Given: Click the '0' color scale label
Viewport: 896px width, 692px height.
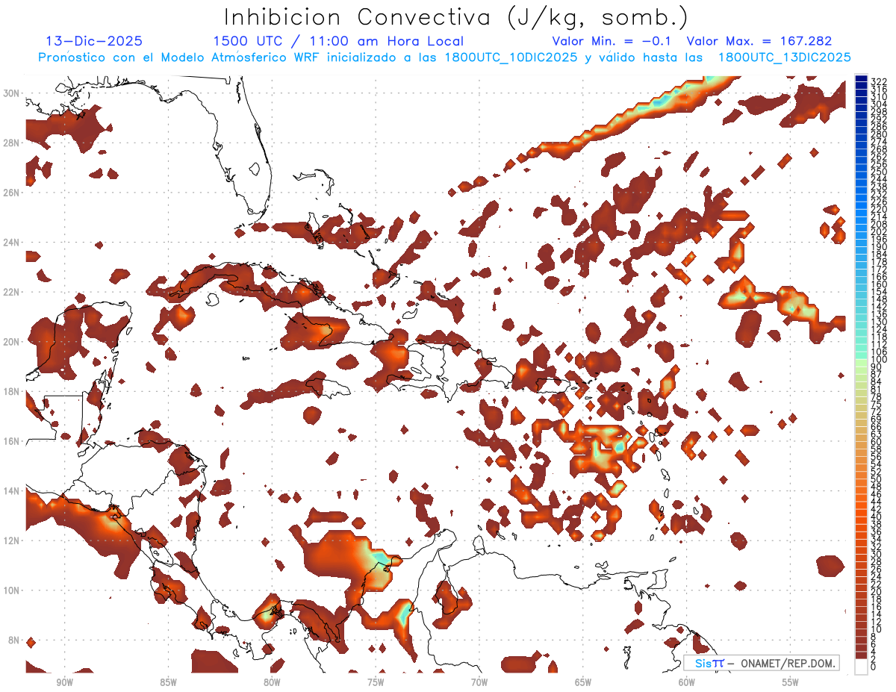Looking at the screenshot, I should (874, 667).
